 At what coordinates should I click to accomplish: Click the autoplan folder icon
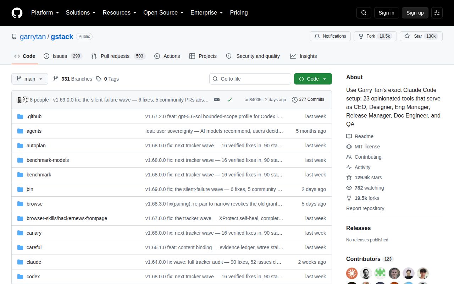click(x=20, y=146)
